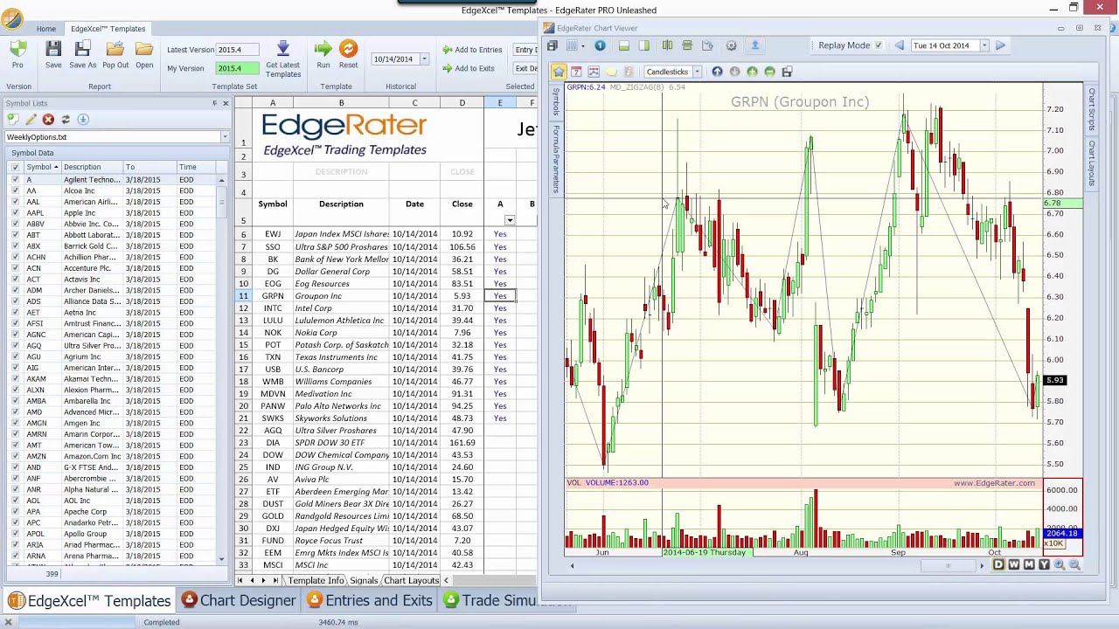This screenshot has height=629, width=1119.
Task: Open the Candlesticks chart type dropdown
Action: point(697,72)
